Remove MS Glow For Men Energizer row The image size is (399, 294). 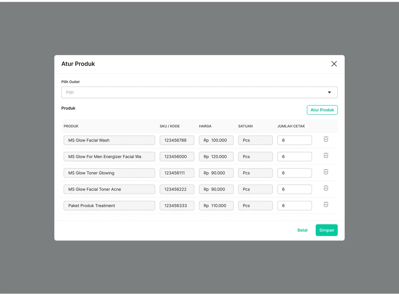pos(326,156)
